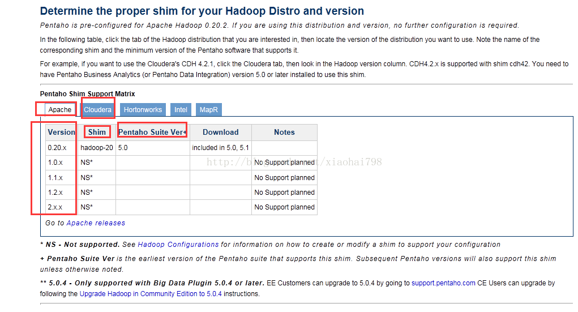Click the Download column header
The width and height of the screenshot is (578, 312).
pos(220,133)
